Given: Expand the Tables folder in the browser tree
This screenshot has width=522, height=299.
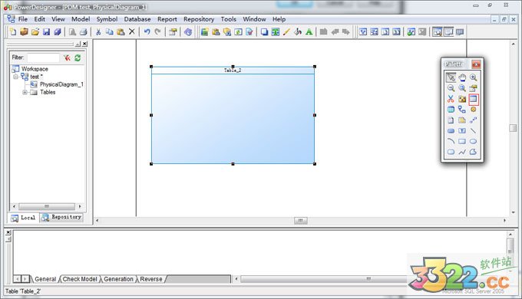Looking at the screenshot, I should pos(25,92).
